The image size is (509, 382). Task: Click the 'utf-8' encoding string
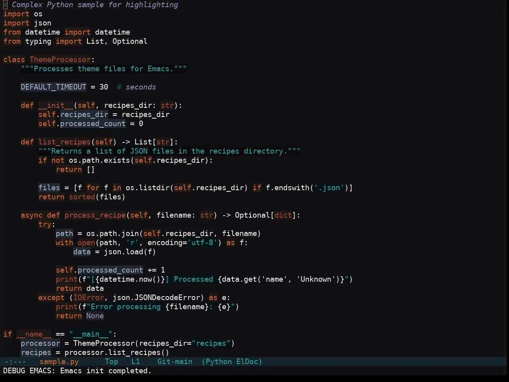point(202,243)
